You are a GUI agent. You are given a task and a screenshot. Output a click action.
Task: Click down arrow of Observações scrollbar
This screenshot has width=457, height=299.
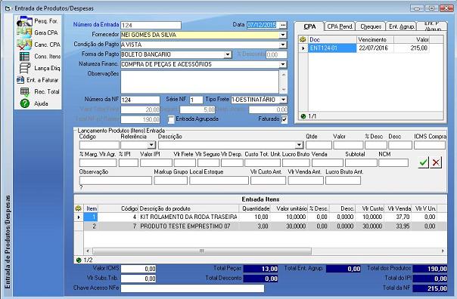coord(283,90)
